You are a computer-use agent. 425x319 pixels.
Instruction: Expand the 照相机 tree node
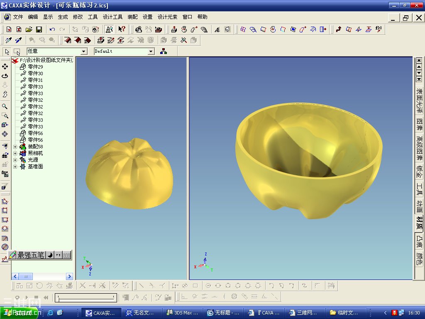pos(15,153)
